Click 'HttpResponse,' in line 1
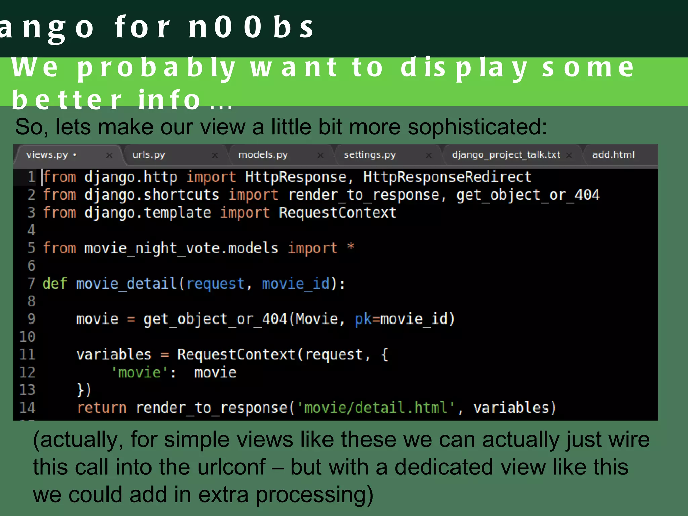Viewport: 688px width, 516px height. coord(299,177)
